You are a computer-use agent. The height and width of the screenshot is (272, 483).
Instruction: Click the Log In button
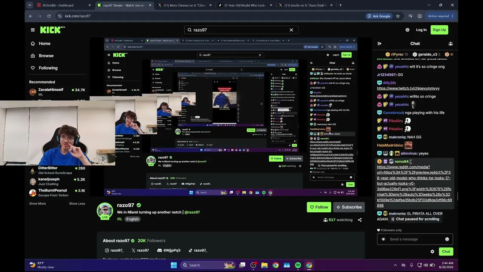coord(421,30)
